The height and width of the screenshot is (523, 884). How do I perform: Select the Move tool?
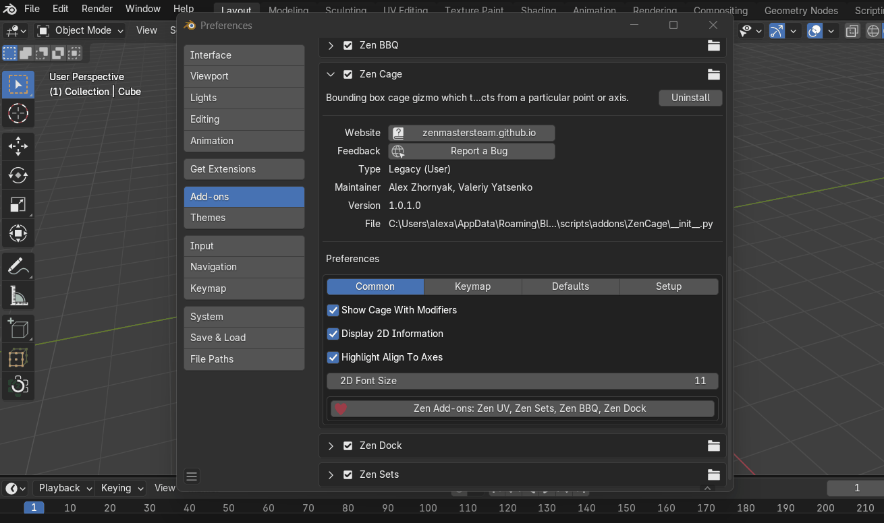coord(18,146)
